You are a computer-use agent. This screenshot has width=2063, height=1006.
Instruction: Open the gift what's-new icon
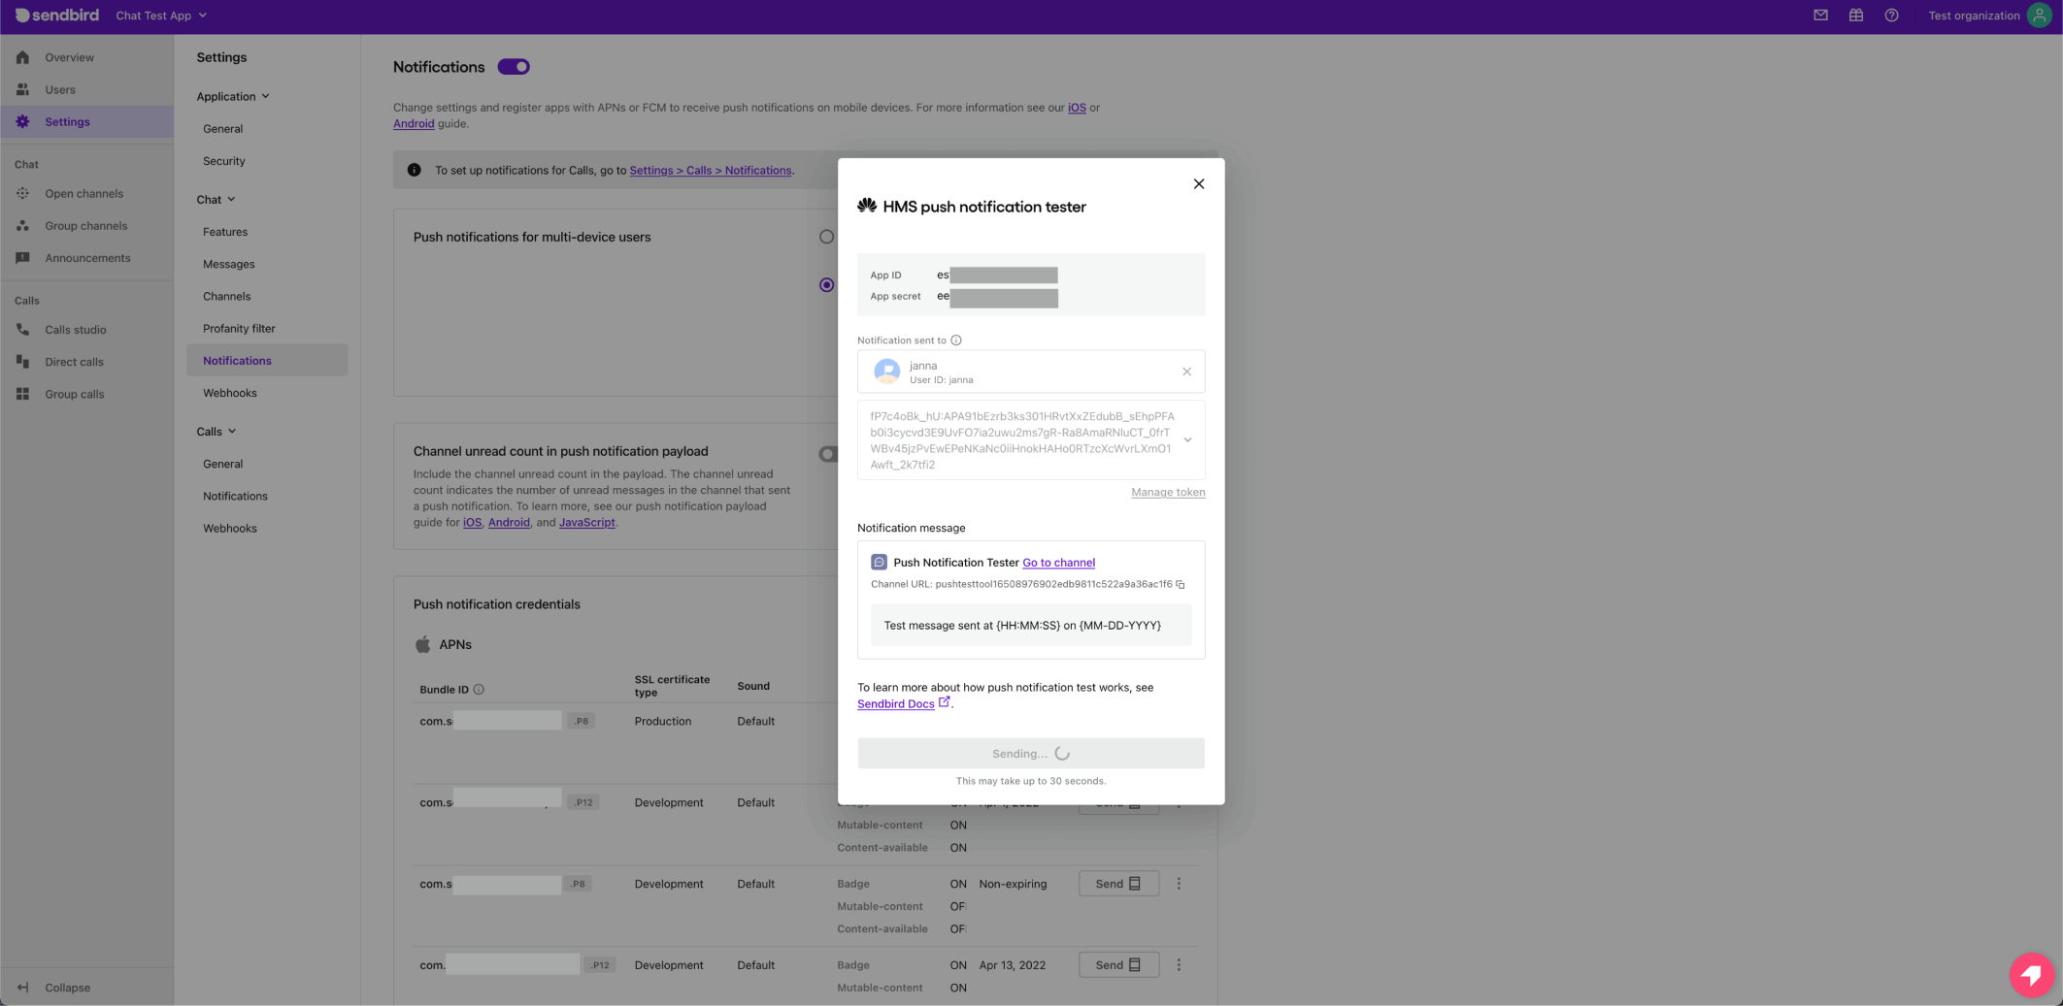(x=1855, y=16)
